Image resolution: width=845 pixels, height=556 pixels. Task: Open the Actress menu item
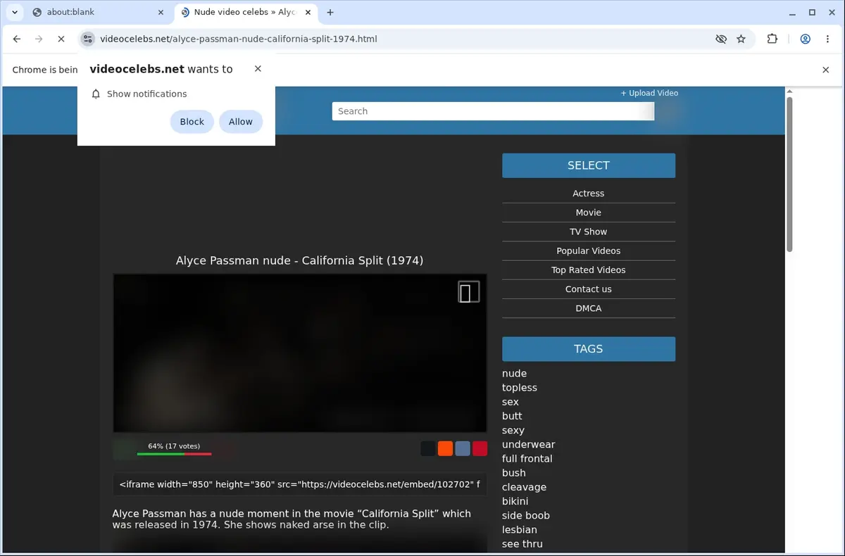(589, 194)
